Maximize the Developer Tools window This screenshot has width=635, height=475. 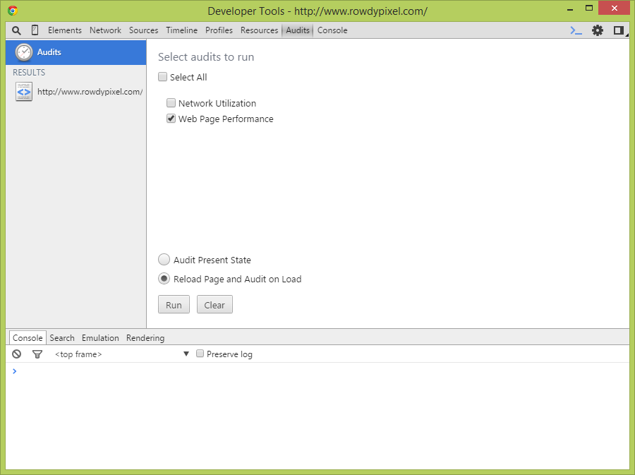[x=589, y=8]
